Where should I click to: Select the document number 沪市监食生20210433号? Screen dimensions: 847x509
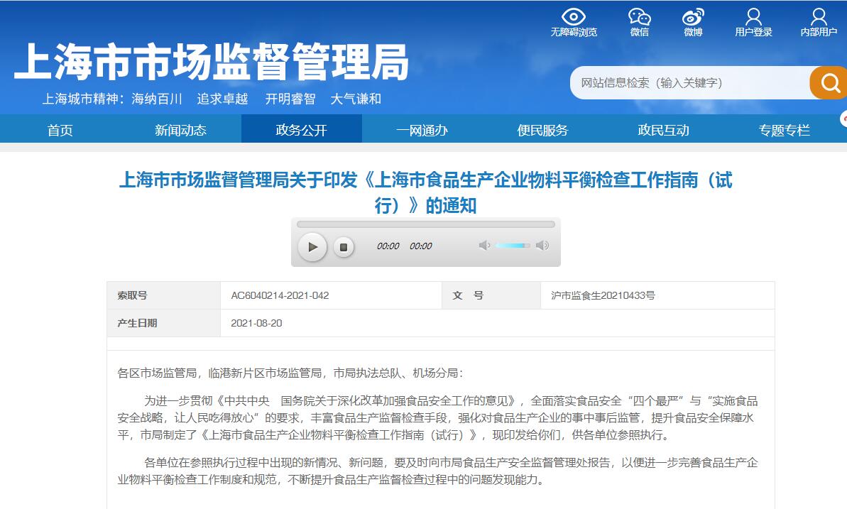point(603,295)
